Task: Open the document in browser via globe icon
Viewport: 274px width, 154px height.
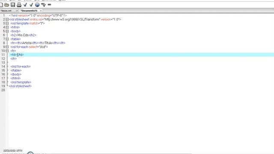Action: click(37, 5)
